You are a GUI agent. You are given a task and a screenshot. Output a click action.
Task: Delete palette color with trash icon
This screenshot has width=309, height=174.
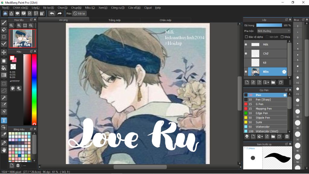(18, 165)
